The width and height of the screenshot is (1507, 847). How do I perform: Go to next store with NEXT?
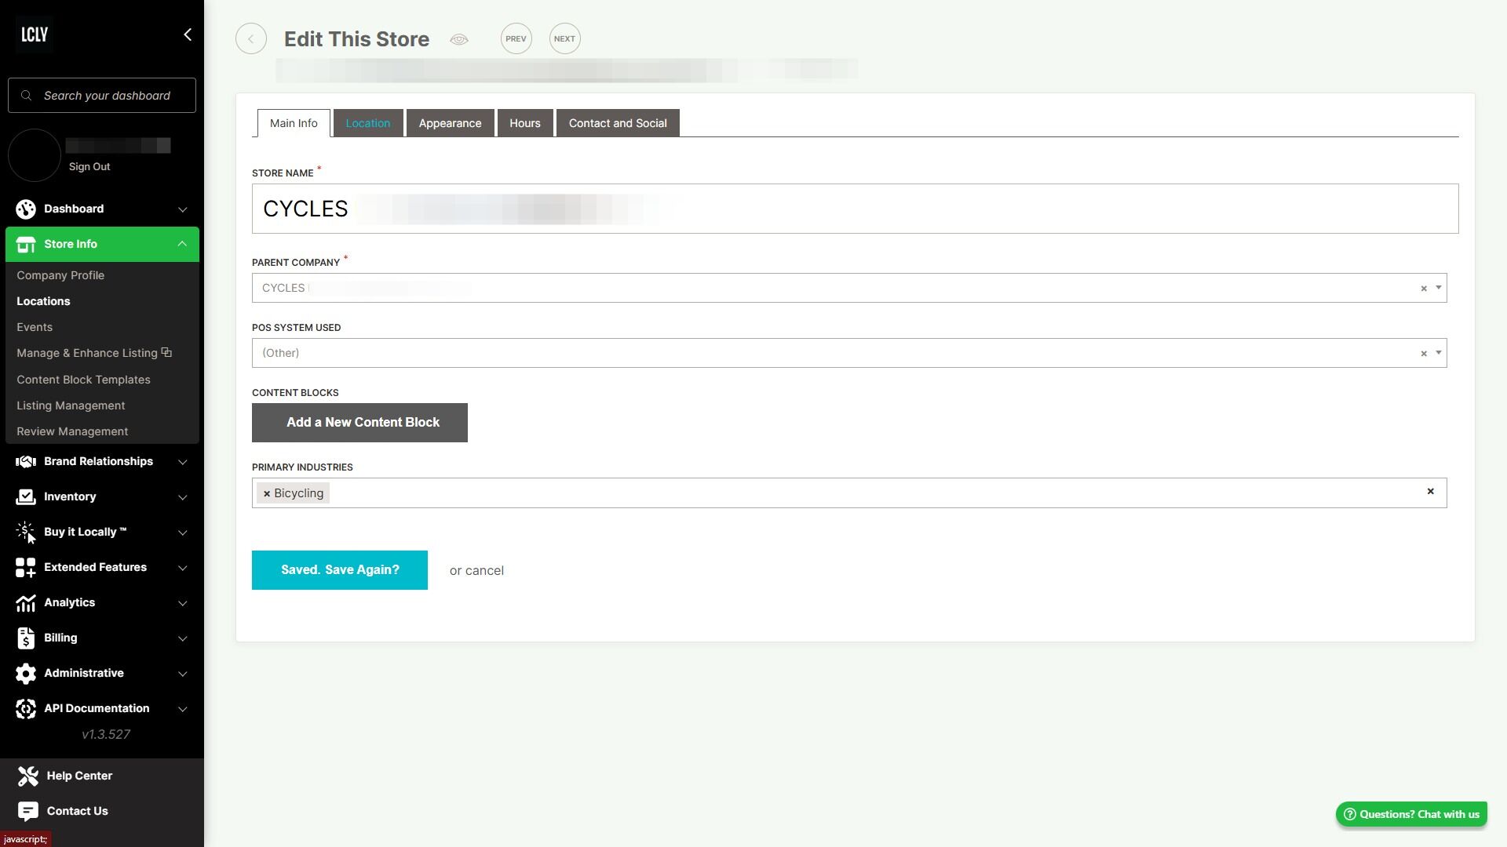(564, 39)
